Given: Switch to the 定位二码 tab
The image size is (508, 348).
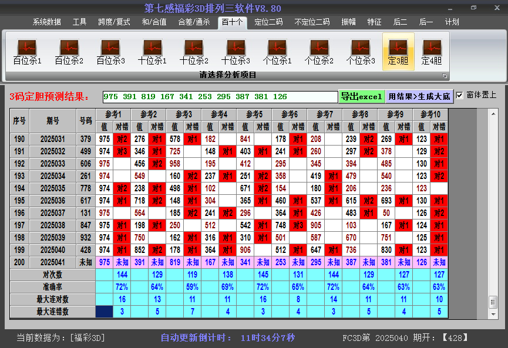Looking at the screenshot, I should click(268, 22).
